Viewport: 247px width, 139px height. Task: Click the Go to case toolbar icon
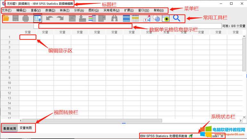72,18
